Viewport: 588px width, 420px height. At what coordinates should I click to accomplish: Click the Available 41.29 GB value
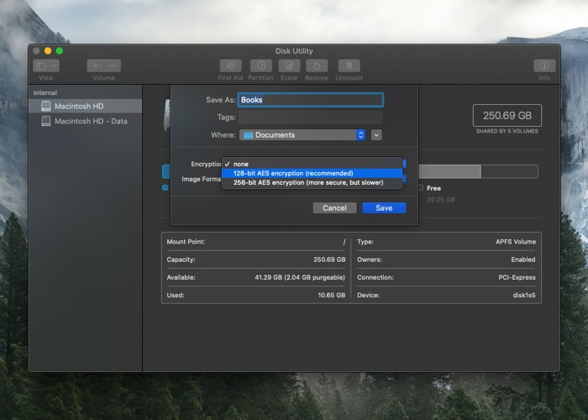300,277
